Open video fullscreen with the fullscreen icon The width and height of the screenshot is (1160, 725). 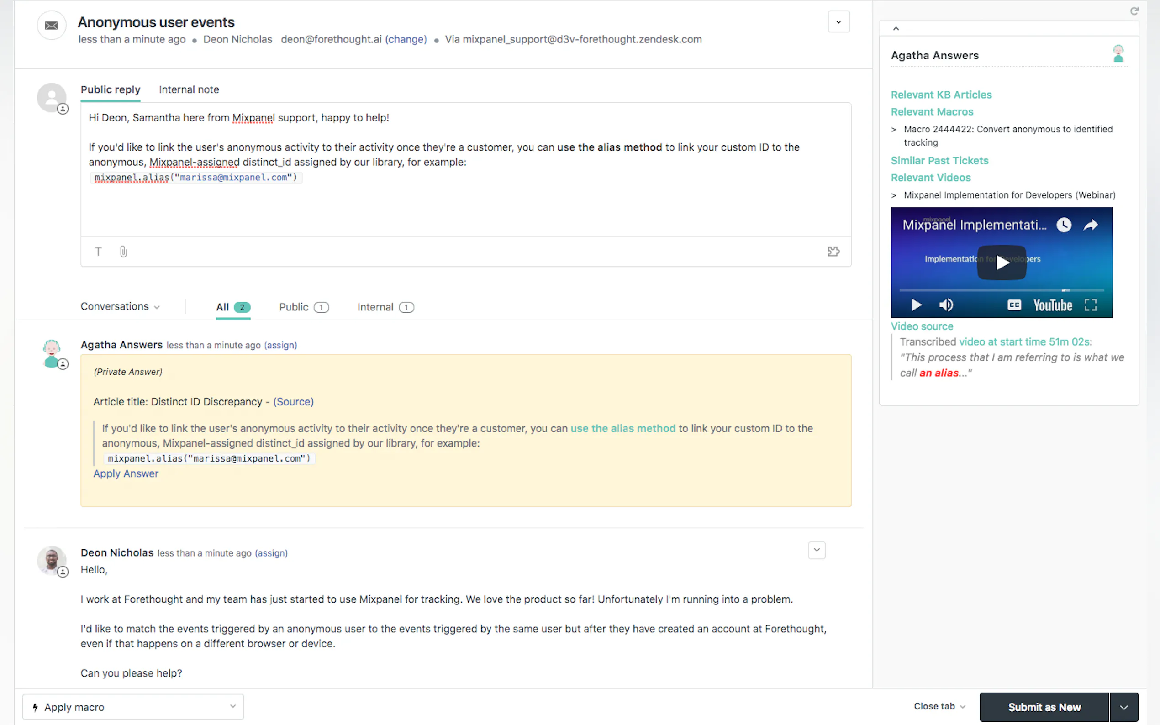(1091, 305)
